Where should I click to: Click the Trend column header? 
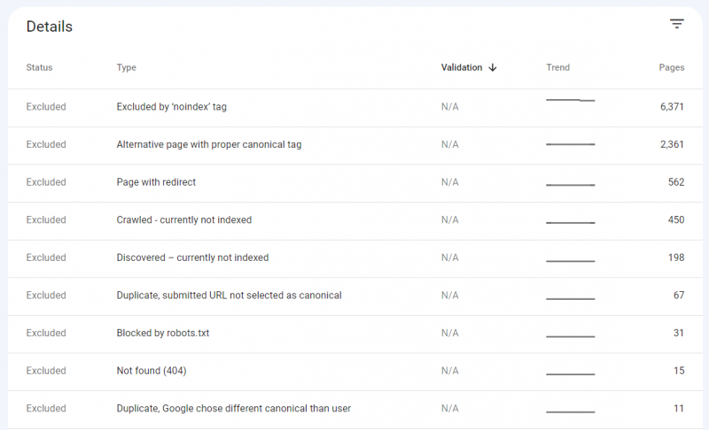point(558,67)
